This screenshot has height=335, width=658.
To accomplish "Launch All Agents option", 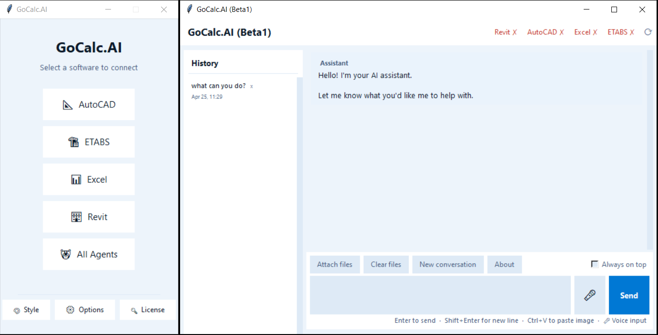I will [x=89, y=254].
